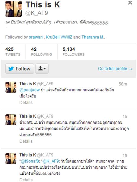Image resolution: width=137 pixels, height=182 pixels.
Task: Click the @K_AF9 handle in the header
Action: [x=36, y=13]
